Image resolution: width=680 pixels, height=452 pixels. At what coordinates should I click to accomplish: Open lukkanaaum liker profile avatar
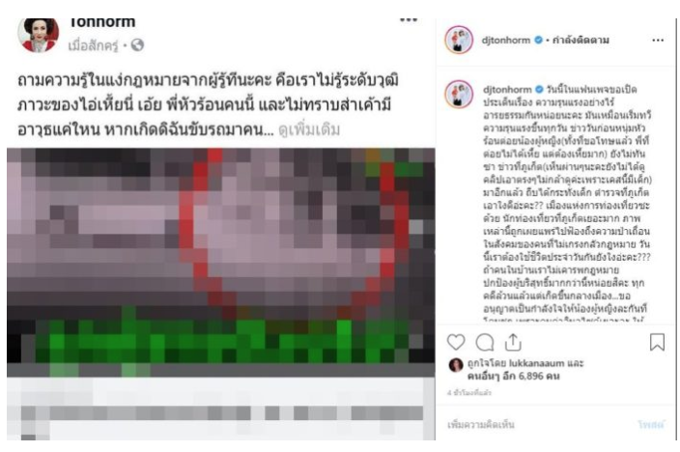pyautogui.click(x=456, y=365)
